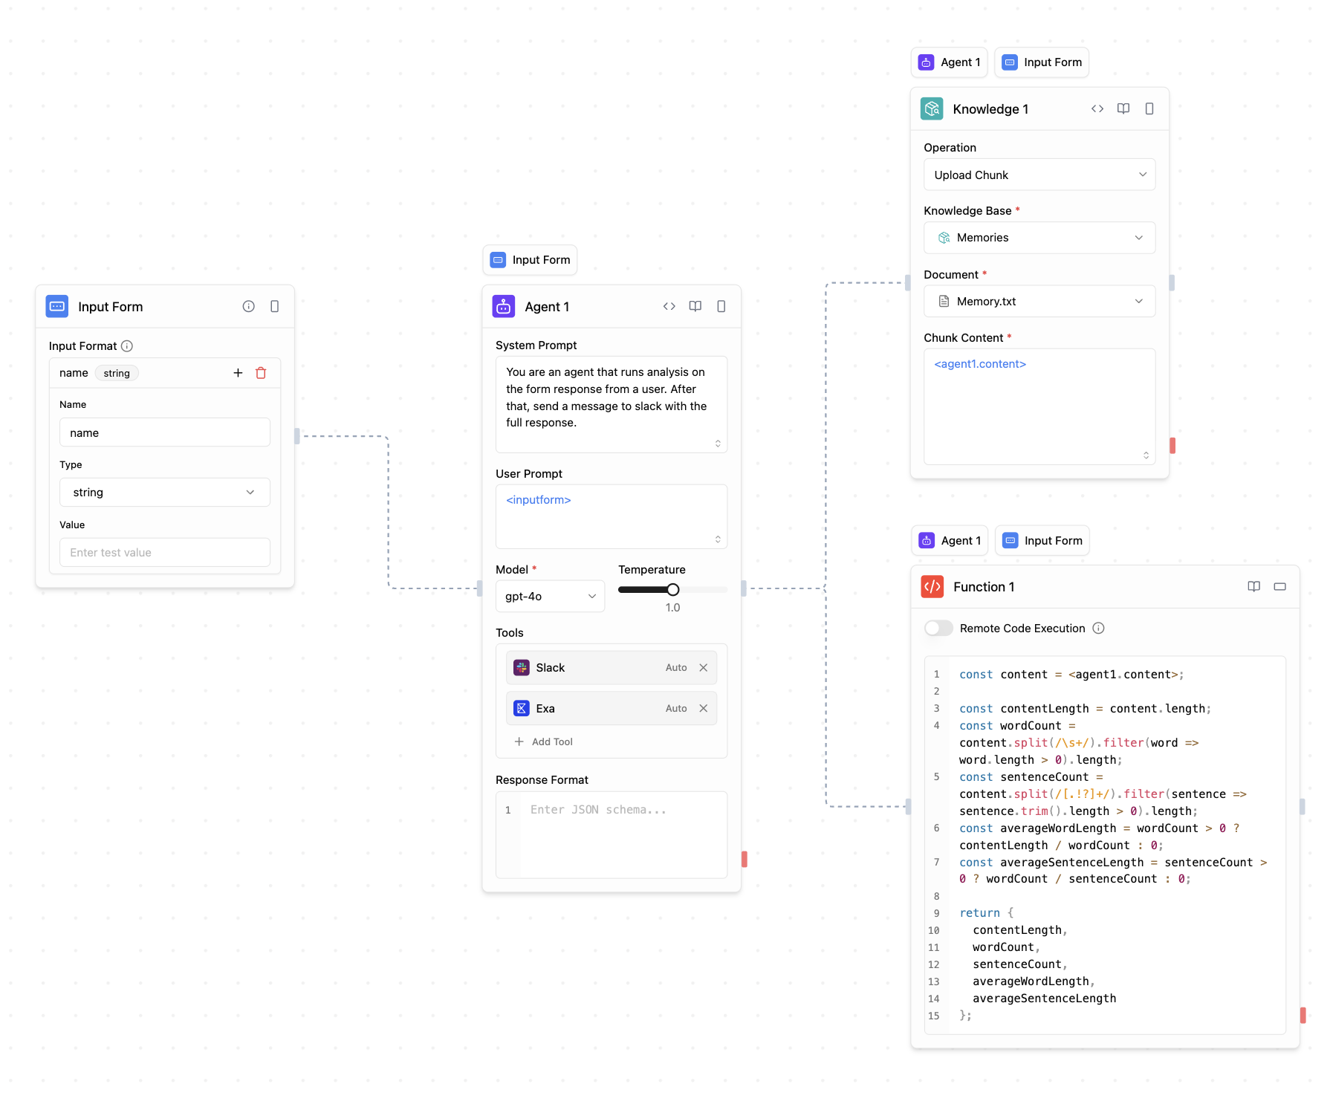Click the documentation book icon on Knowledge 1
The image size is (1330, 1110).
coord(1123,108)
